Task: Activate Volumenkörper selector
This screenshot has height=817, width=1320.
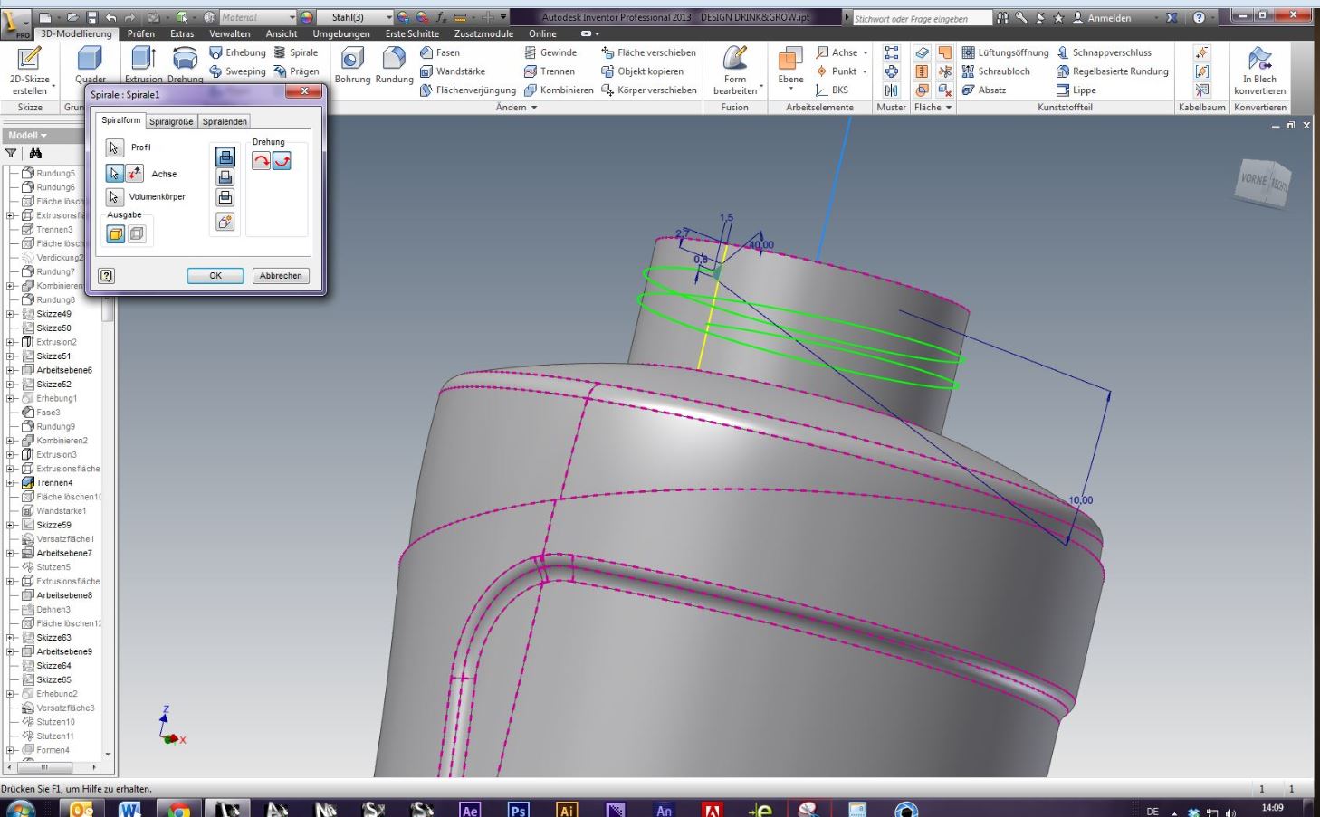Action: point(114,197)
